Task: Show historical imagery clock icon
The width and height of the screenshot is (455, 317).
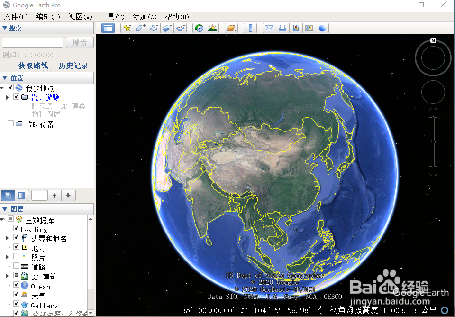Action: [199, 28]
